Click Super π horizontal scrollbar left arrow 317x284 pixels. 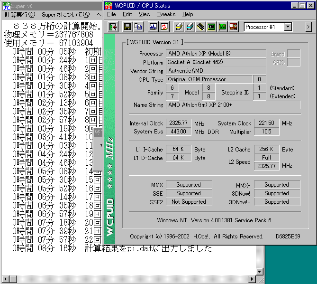coord(5,279)
